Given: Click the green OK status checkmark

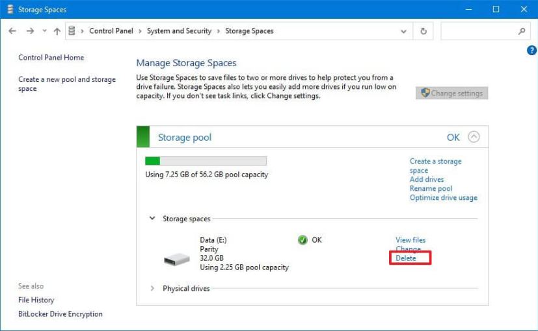Looking at the screenshot, I should point(303,240).
